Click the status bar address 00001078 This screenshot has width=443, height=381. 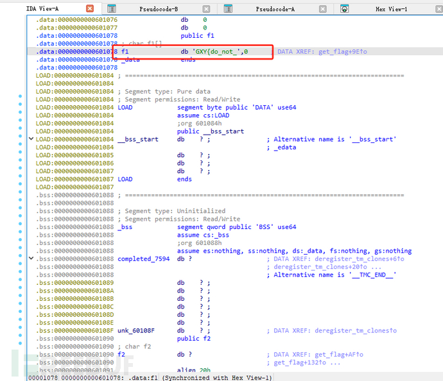tap(42, 377)
